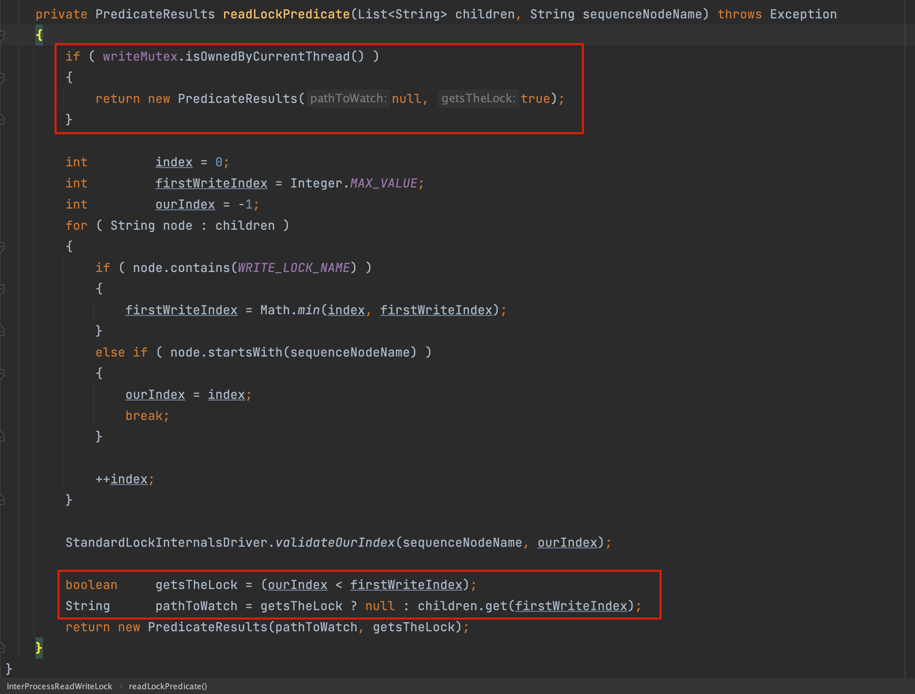Click 'getsTheLock' in the boolean declaration line
Screen dimensions: 915x694
coord(197,585)
